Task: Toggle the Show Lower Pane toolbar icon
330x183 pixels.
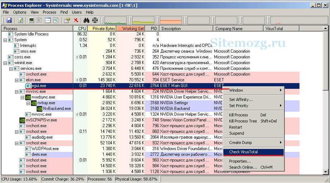Action: tap(47, 20)
